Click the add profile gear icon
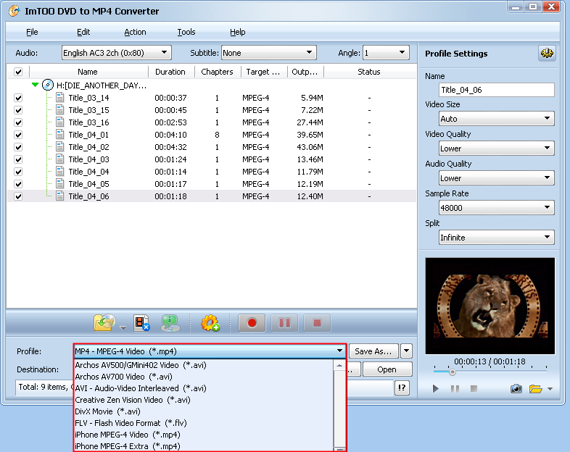This screenshot has width=570, height=452. pyautogui.click(x=210, y=323)
